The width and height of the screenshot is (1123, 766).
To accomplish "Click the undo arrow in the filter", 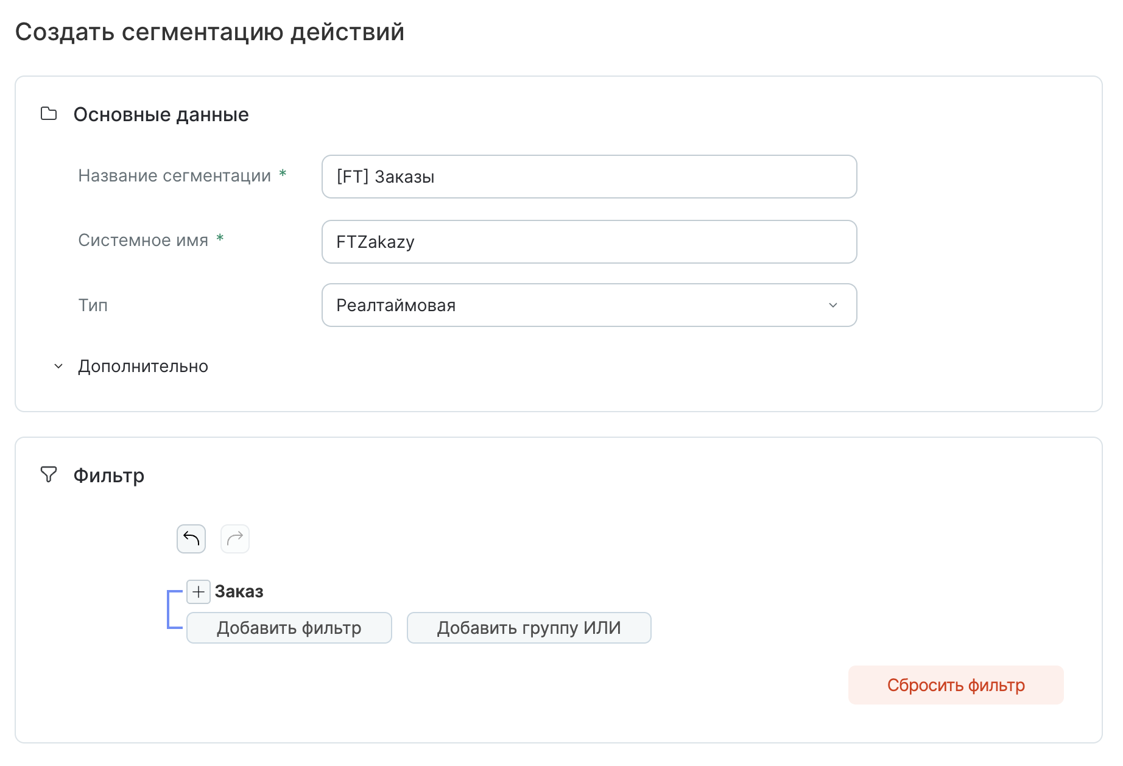I will point(191,539).
